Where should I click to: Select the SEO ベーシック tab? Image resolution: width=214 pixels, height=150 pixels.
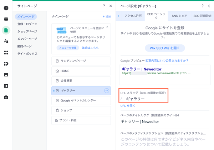pyautogui.click(x=156, y=16)
